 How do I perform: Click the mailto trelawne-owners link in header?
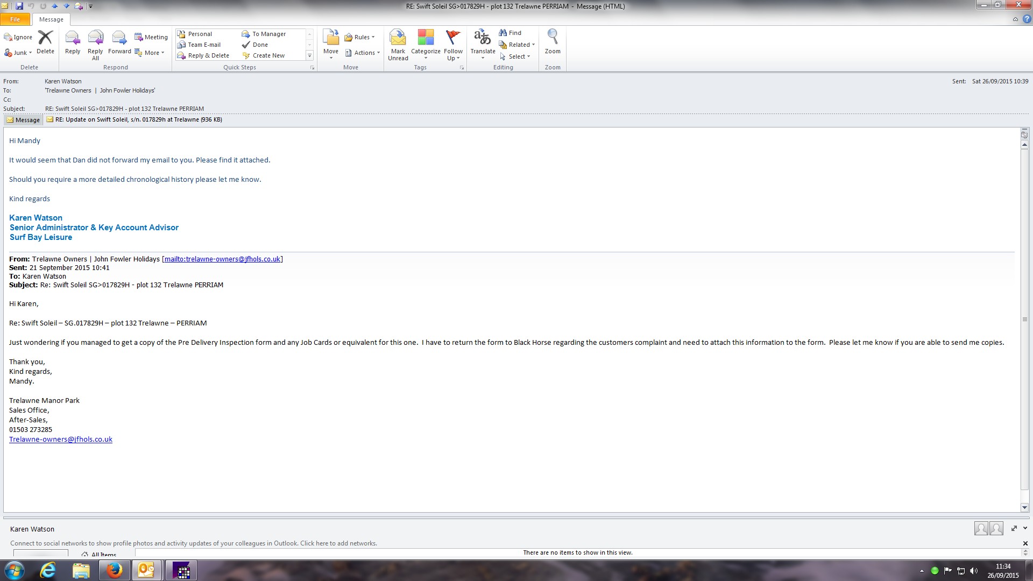(222, 259)
